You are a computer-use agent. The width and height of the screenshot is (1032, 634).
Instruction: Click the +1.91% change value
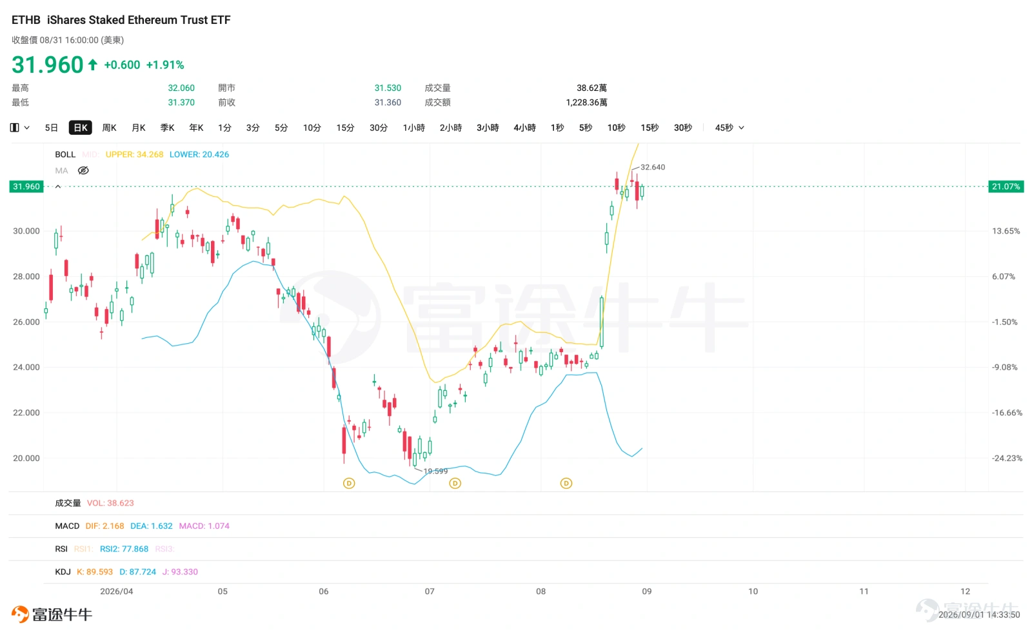click(165, 65)
